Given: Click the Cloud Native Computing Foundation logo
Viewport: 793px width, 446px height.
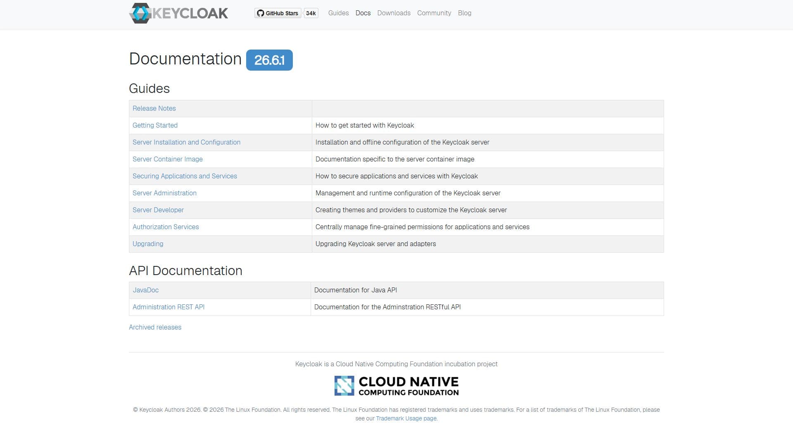Looking at the screenshot, I should [396, 386].
